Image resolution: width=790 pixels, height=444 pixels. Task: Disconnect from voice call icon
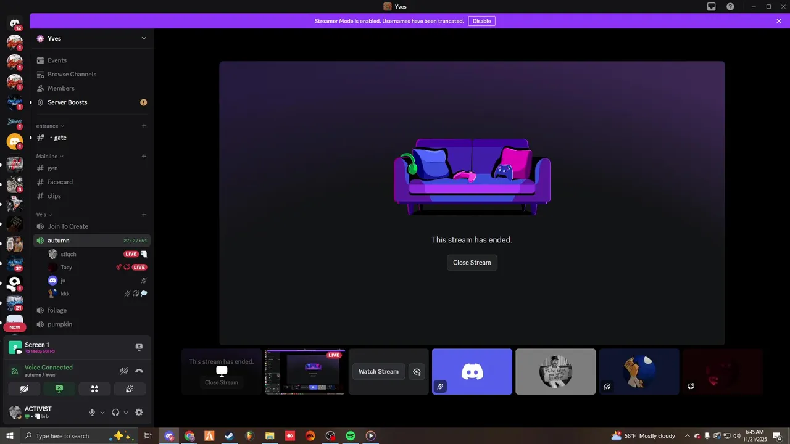[x=139, y=371]
